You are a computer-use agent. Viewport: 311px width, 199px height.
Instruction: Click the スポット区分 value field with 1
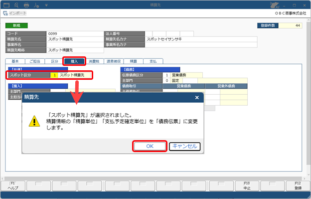(x=54, y=75)
